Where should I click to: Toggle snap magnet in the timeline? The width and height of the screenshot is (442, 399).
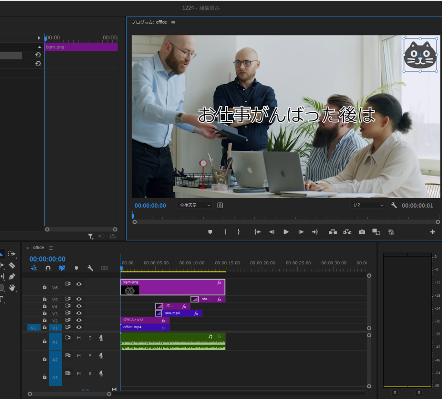point(48,268)
